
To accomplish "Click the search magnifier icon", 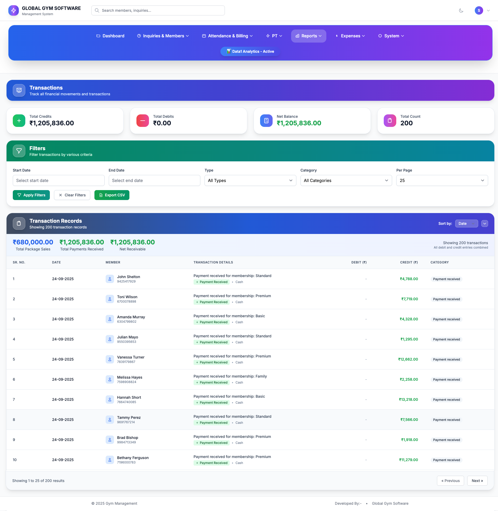I will 97,10.
